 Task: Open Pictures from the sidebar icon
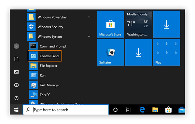[16, 72]
